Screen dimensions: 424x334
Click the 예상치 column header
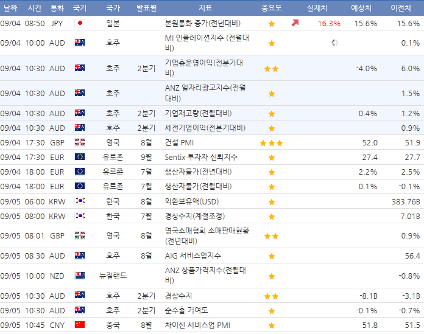tap(361, 8)
